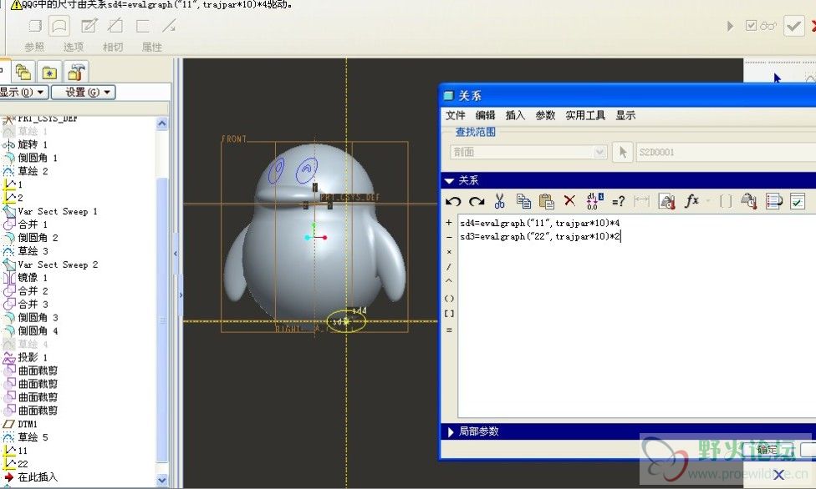Click the S2D0001 input field
Viewport: 816px width, 489px height.
coord(726,152)
